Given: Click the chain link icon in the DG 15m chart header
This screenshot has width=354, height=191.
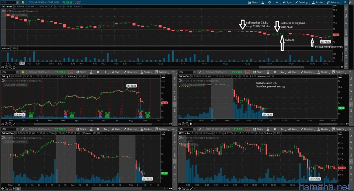Looking at the screenshot, I should 23,129.
